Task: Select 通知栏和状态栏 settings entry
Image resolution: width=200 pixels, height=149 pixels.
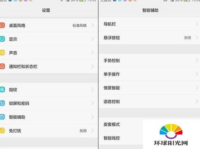Action: [49, 66]
